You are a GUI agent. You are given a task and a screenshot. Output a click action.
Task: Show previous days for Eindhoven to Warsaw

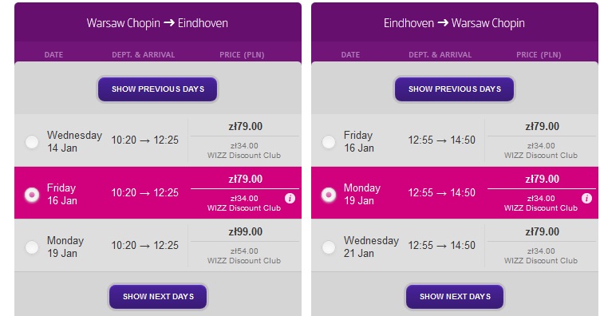[454, 89]
